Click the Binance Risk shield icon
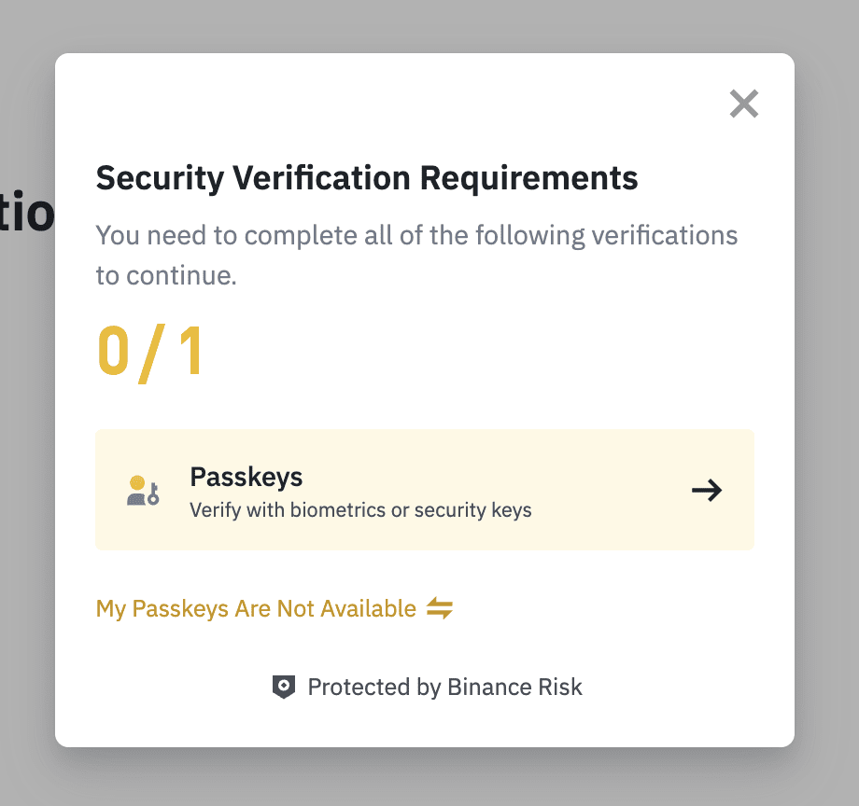Viewport: 859px width, 806px height. 283,688
